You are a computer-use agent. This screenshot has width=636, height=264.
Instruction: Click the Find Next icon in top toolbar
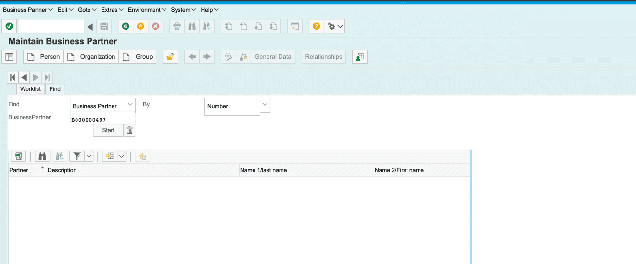point(207,26)
